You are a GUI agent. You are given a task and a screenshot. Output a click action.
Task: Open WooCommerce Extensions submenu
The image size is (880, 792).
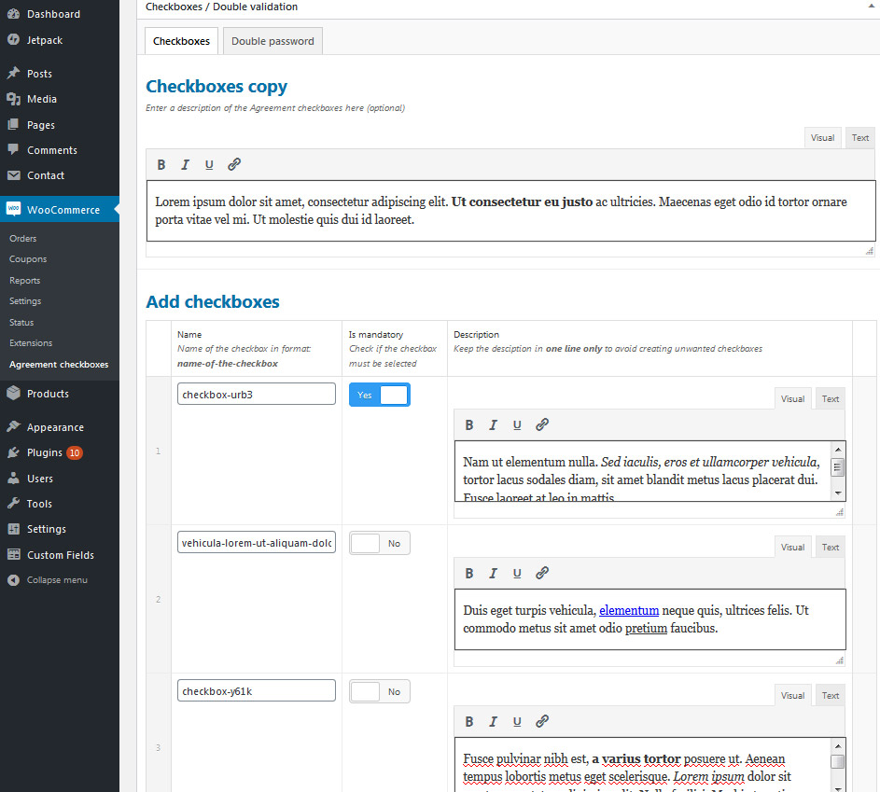(31, 342)
